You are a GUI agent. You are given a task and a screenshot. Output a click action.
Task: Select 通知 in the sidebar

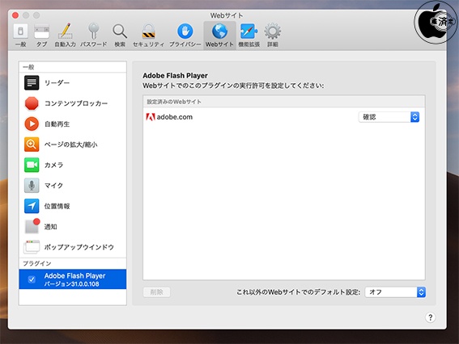(x=73, y=227)
